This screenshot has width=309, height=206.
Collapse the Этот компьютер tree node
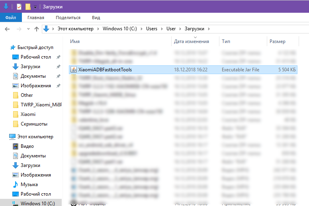[5, 137]
